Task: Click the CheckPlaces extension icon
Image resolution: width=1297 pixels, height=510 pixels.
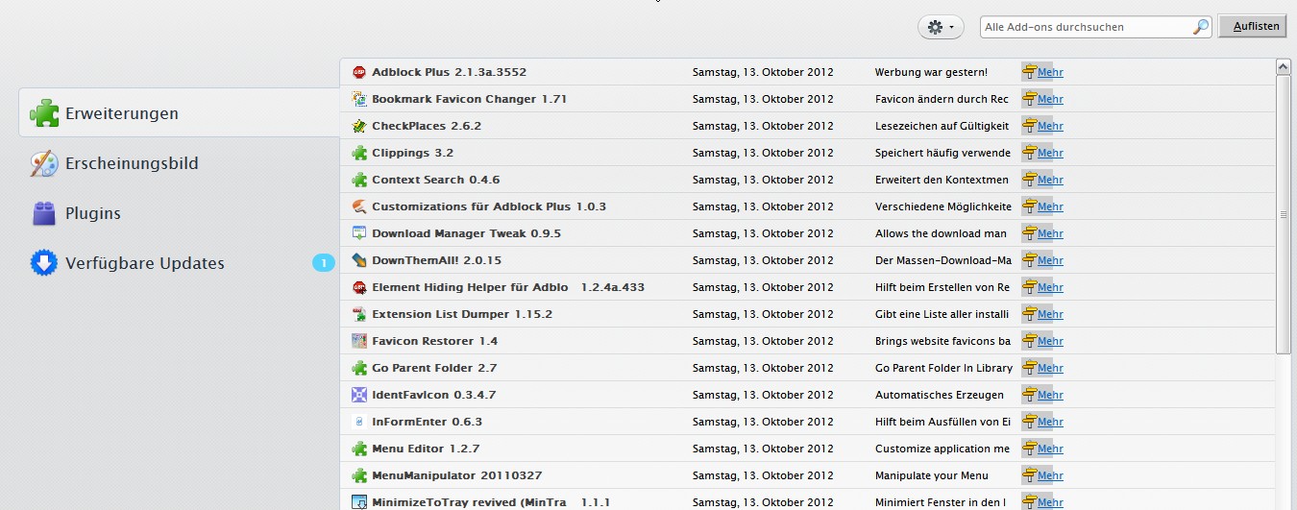Action: 359,126
